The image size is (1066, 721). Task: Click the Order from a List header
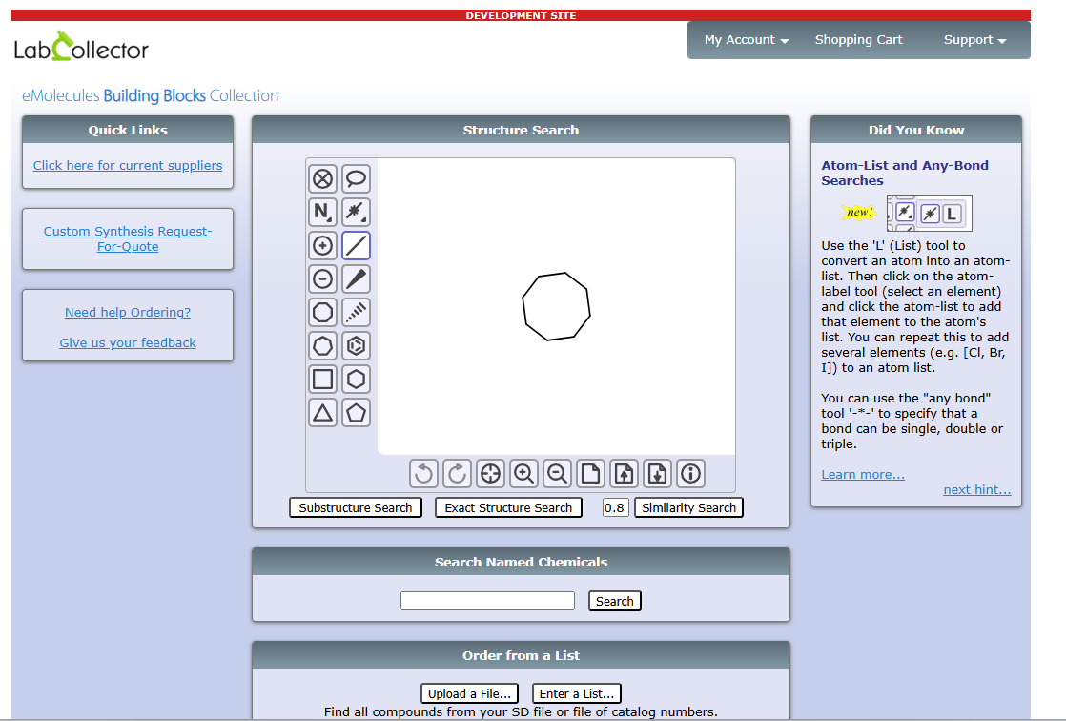click(521, 656)
